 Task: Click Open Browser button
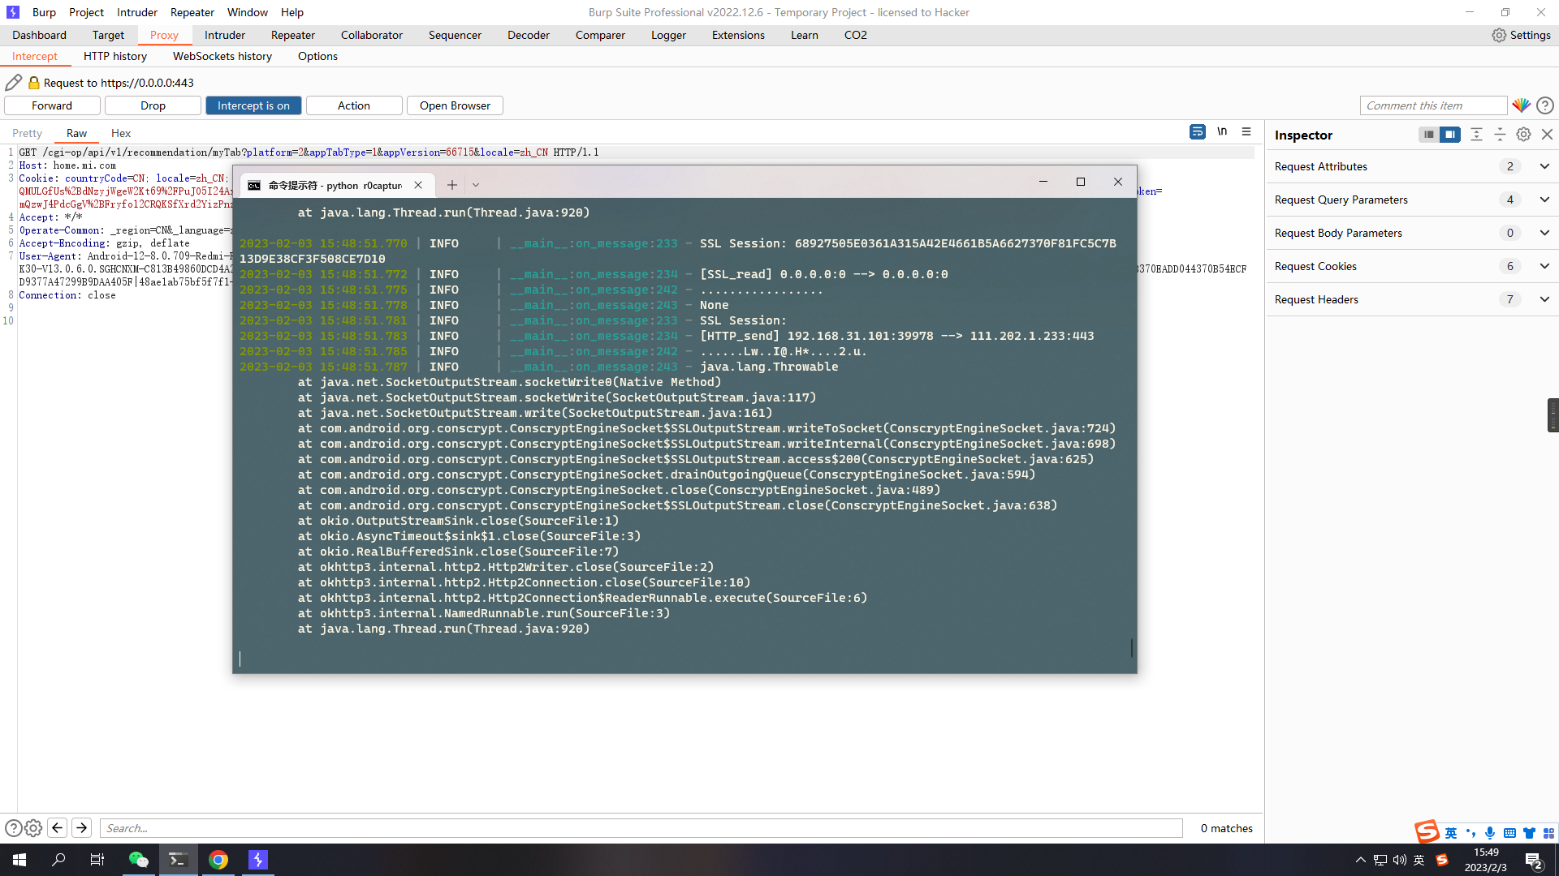pos(455,105)
